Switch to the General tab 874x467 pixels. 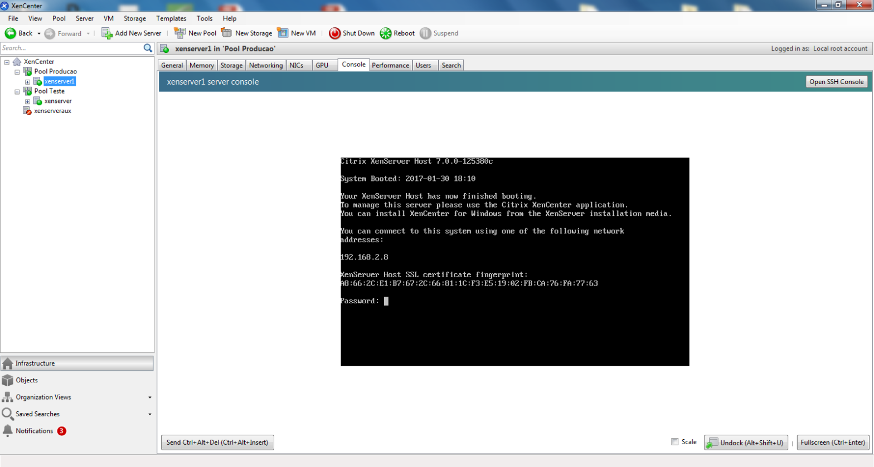coord(172,66)
